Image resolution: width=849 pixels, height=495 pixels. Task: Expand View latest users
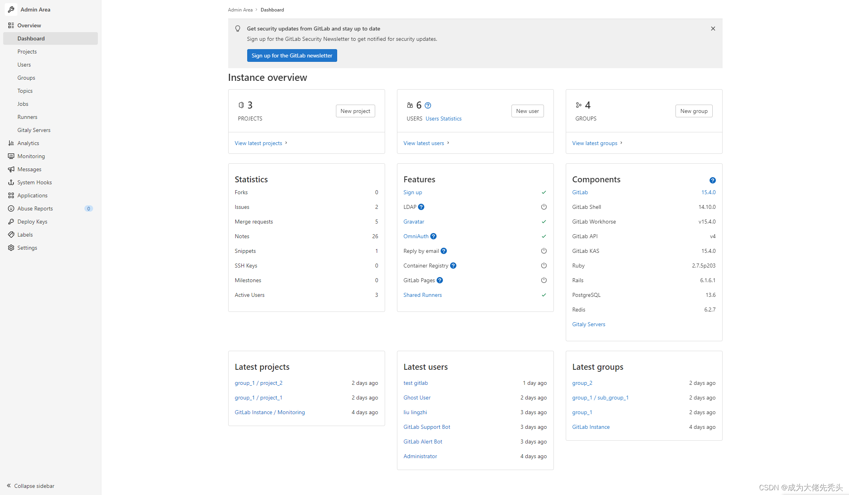(x=426, y=143)
